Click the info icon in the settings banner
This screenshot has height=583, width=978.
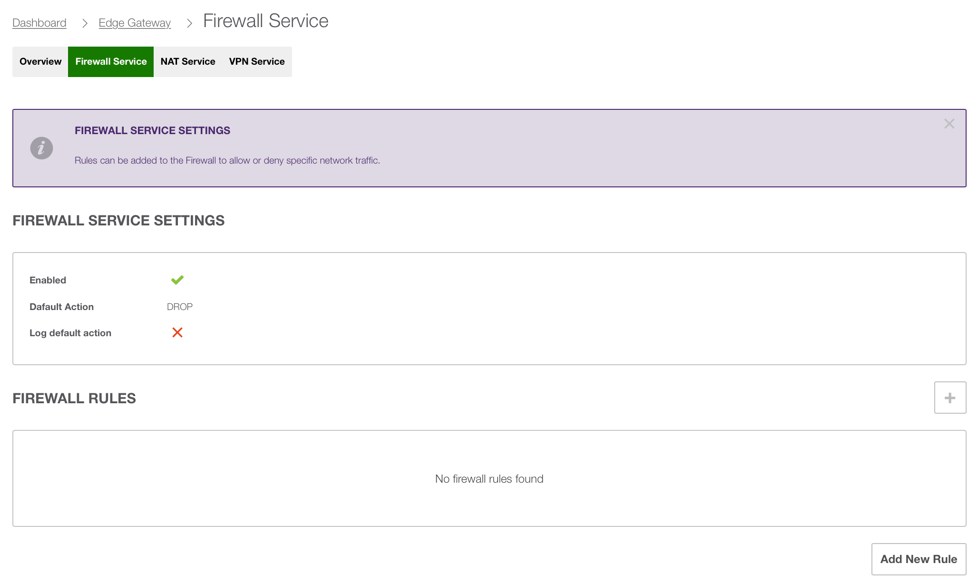coord(41,148)
